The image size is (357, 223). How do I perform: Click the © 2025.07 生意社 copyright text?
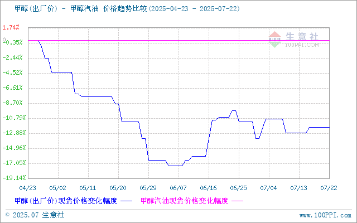click(x=35, y=215)
